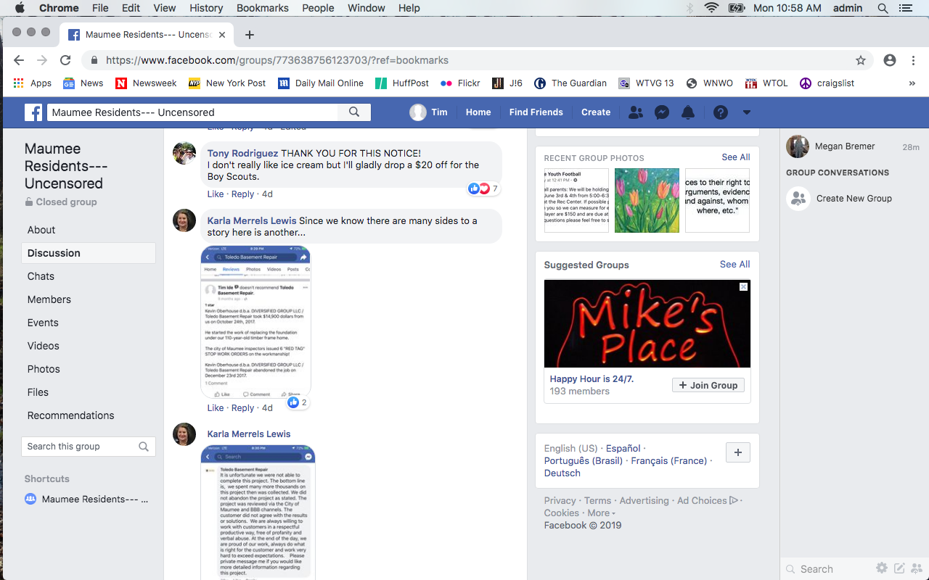
Task: Open the History menu in menu bar
Action: [x=206, y=8]
